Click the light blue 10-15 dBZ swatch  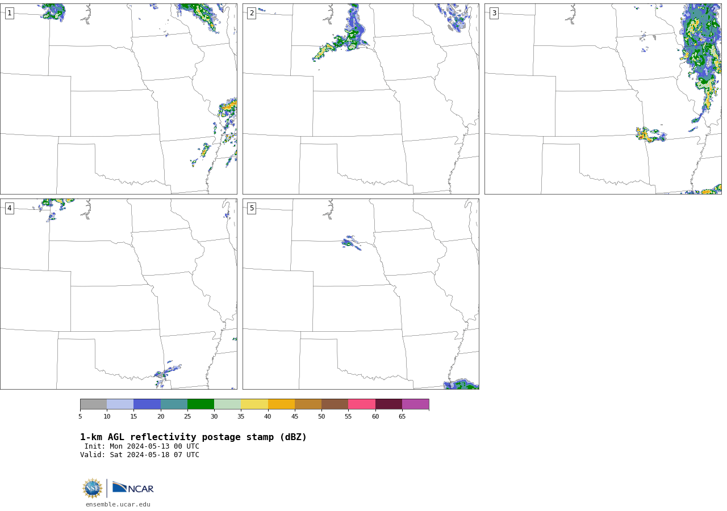coord(120,404)
